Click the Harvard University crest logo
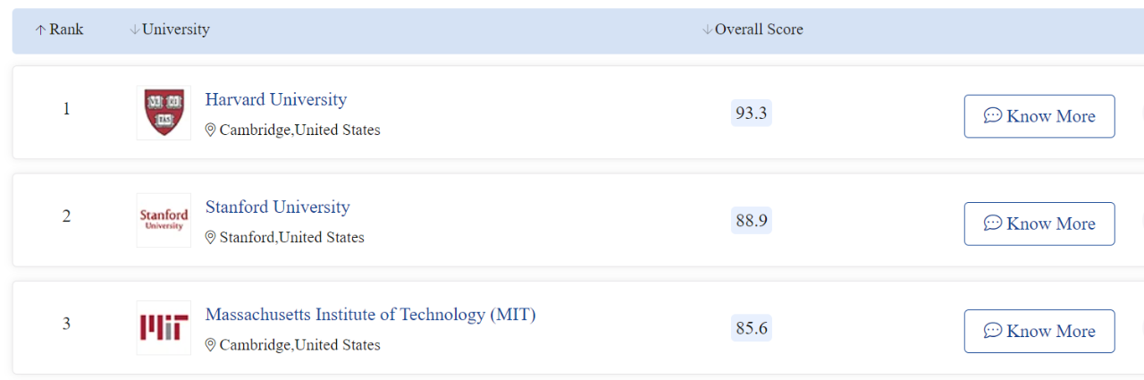 coord(164,113)
